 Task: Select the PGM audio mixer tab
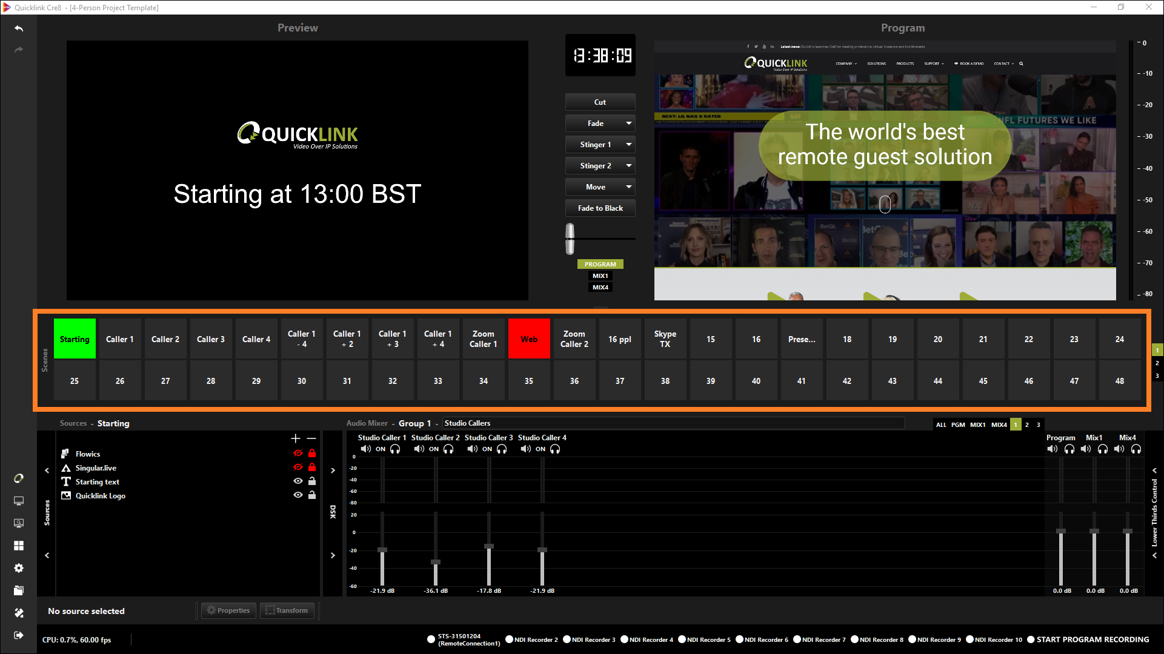pyautogui.click(x=958, y=425)
